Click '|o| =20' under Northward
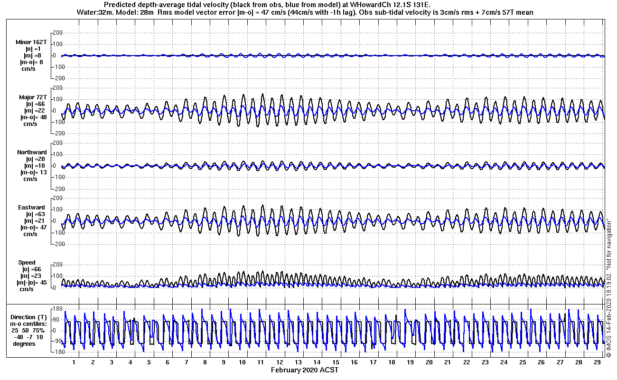 35,159
